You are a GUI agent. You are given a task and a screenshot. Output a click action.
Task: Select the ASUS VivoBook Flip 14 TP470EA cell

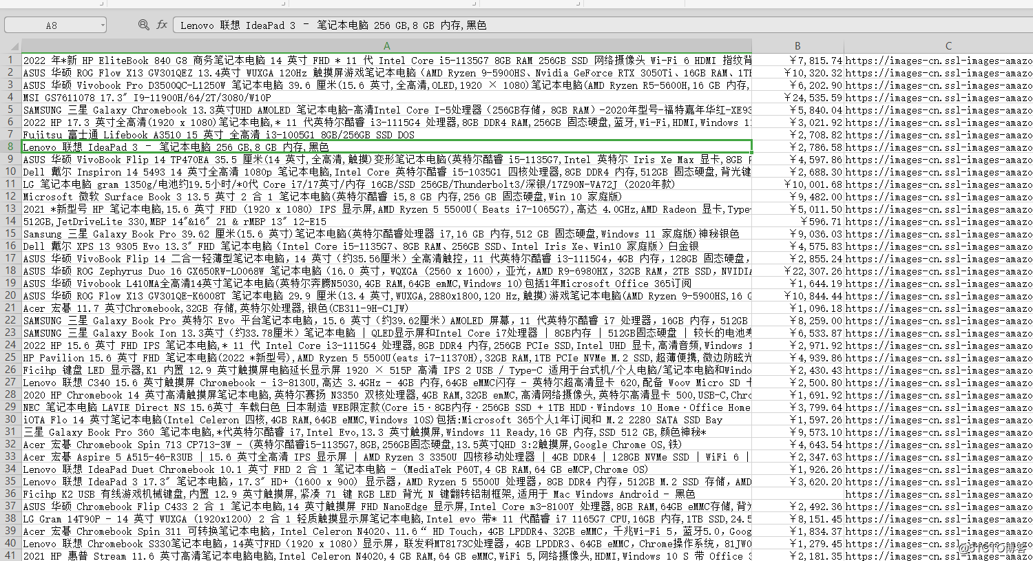pos(386,159)
